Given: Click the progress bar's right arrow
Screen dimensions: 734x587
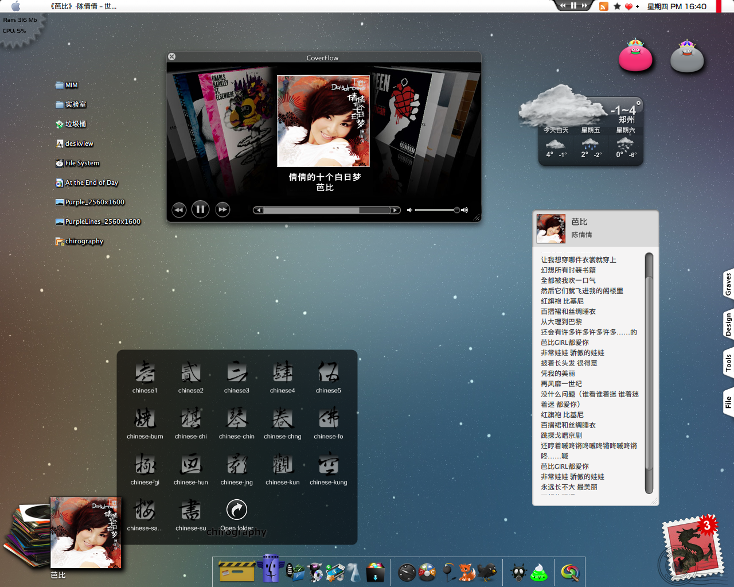Looking at the screenshot, I should [396, 210].
